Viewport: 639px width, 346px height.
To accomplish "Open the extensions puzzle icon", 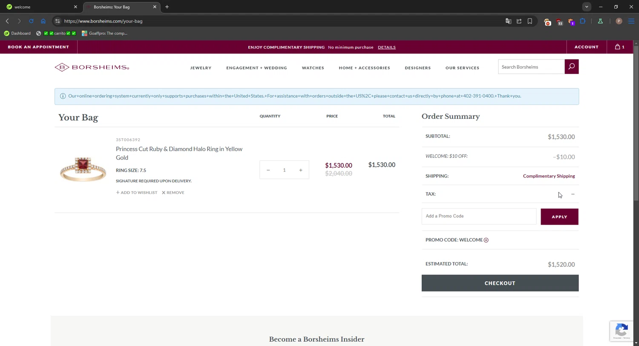I will (583, 21).
